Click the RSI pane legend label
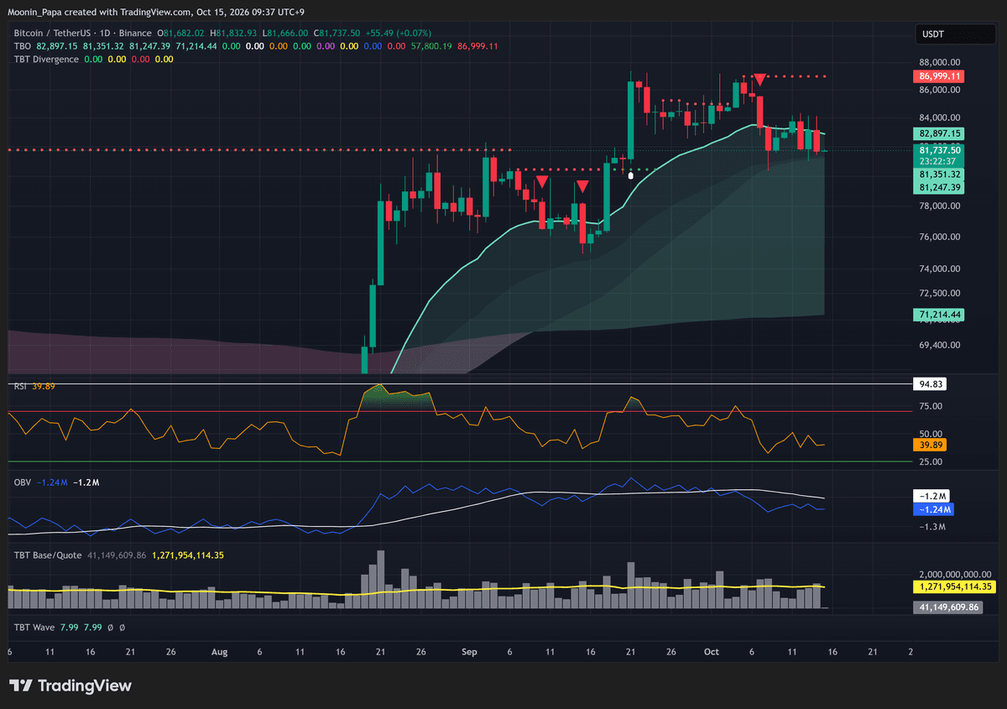The image size is (1007, 709). click(20, 386)
